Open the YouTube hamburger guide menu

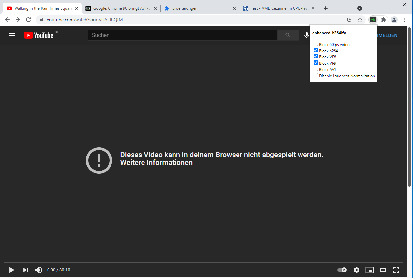[12, 35]
